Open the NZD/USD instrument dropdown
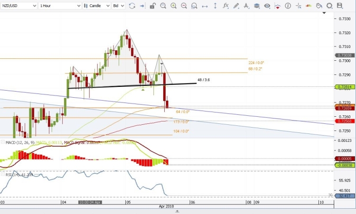356x214 pixels. [19, 6]
